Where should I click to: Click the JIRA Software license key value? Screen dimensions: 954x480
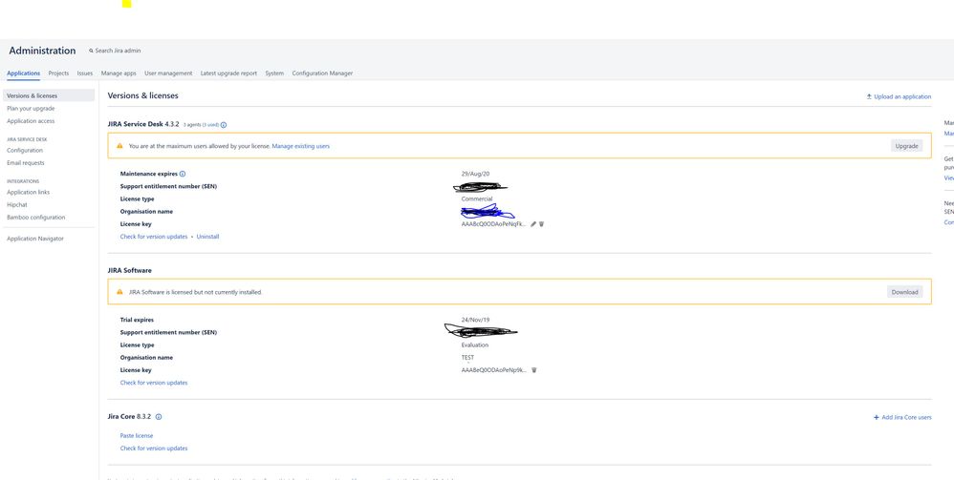493,370
